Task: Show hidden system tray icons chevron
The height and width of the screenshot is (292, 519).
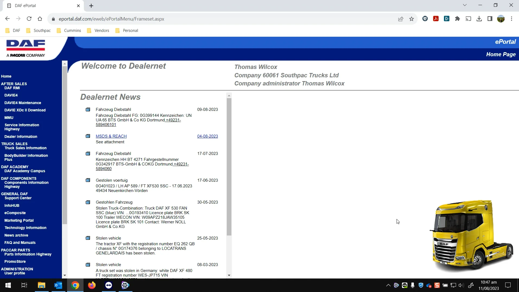Action: click(x=388, y=285)
